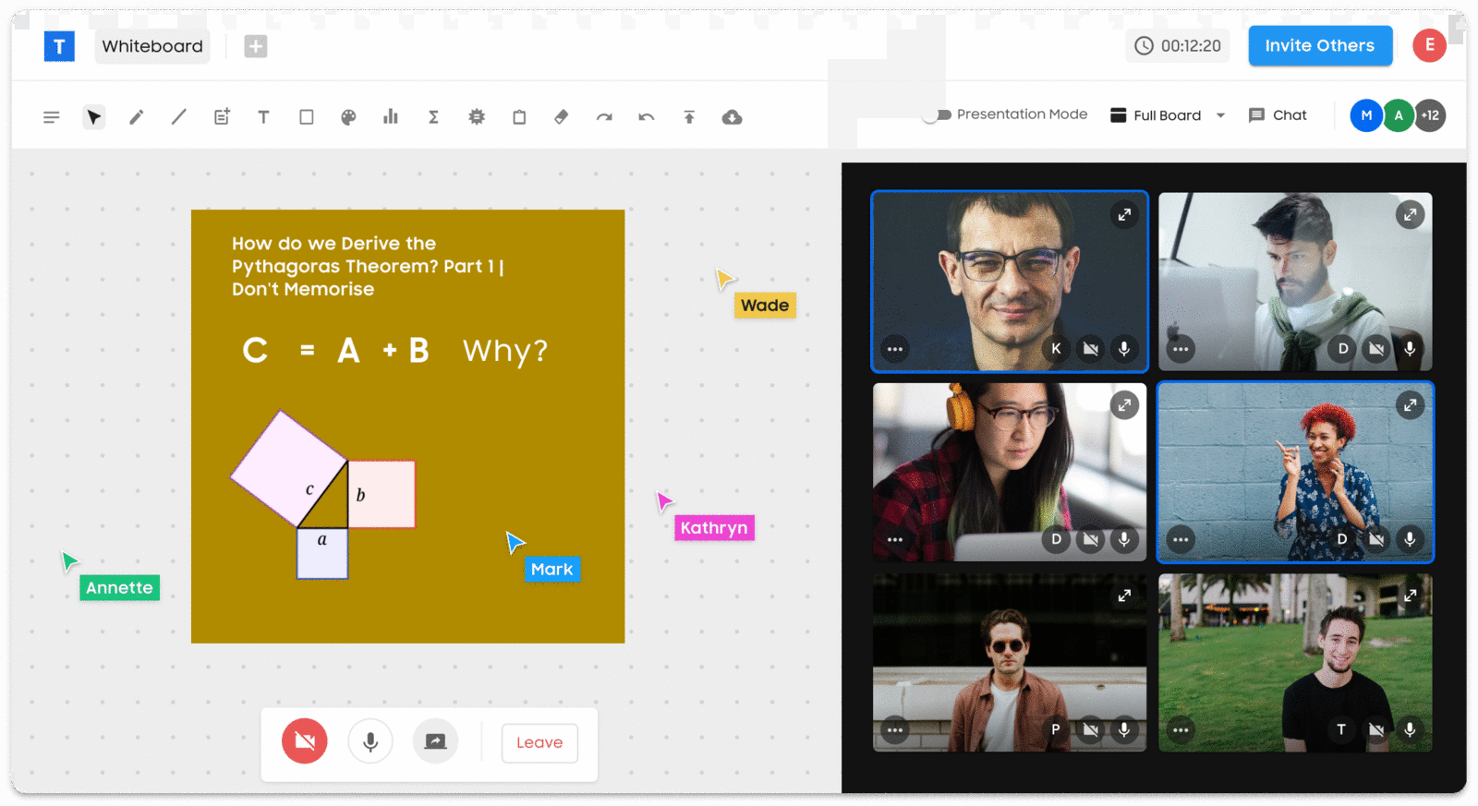Open the E user profile avatar
This screenshot has height=806, width=1478.
[1429, 45]
